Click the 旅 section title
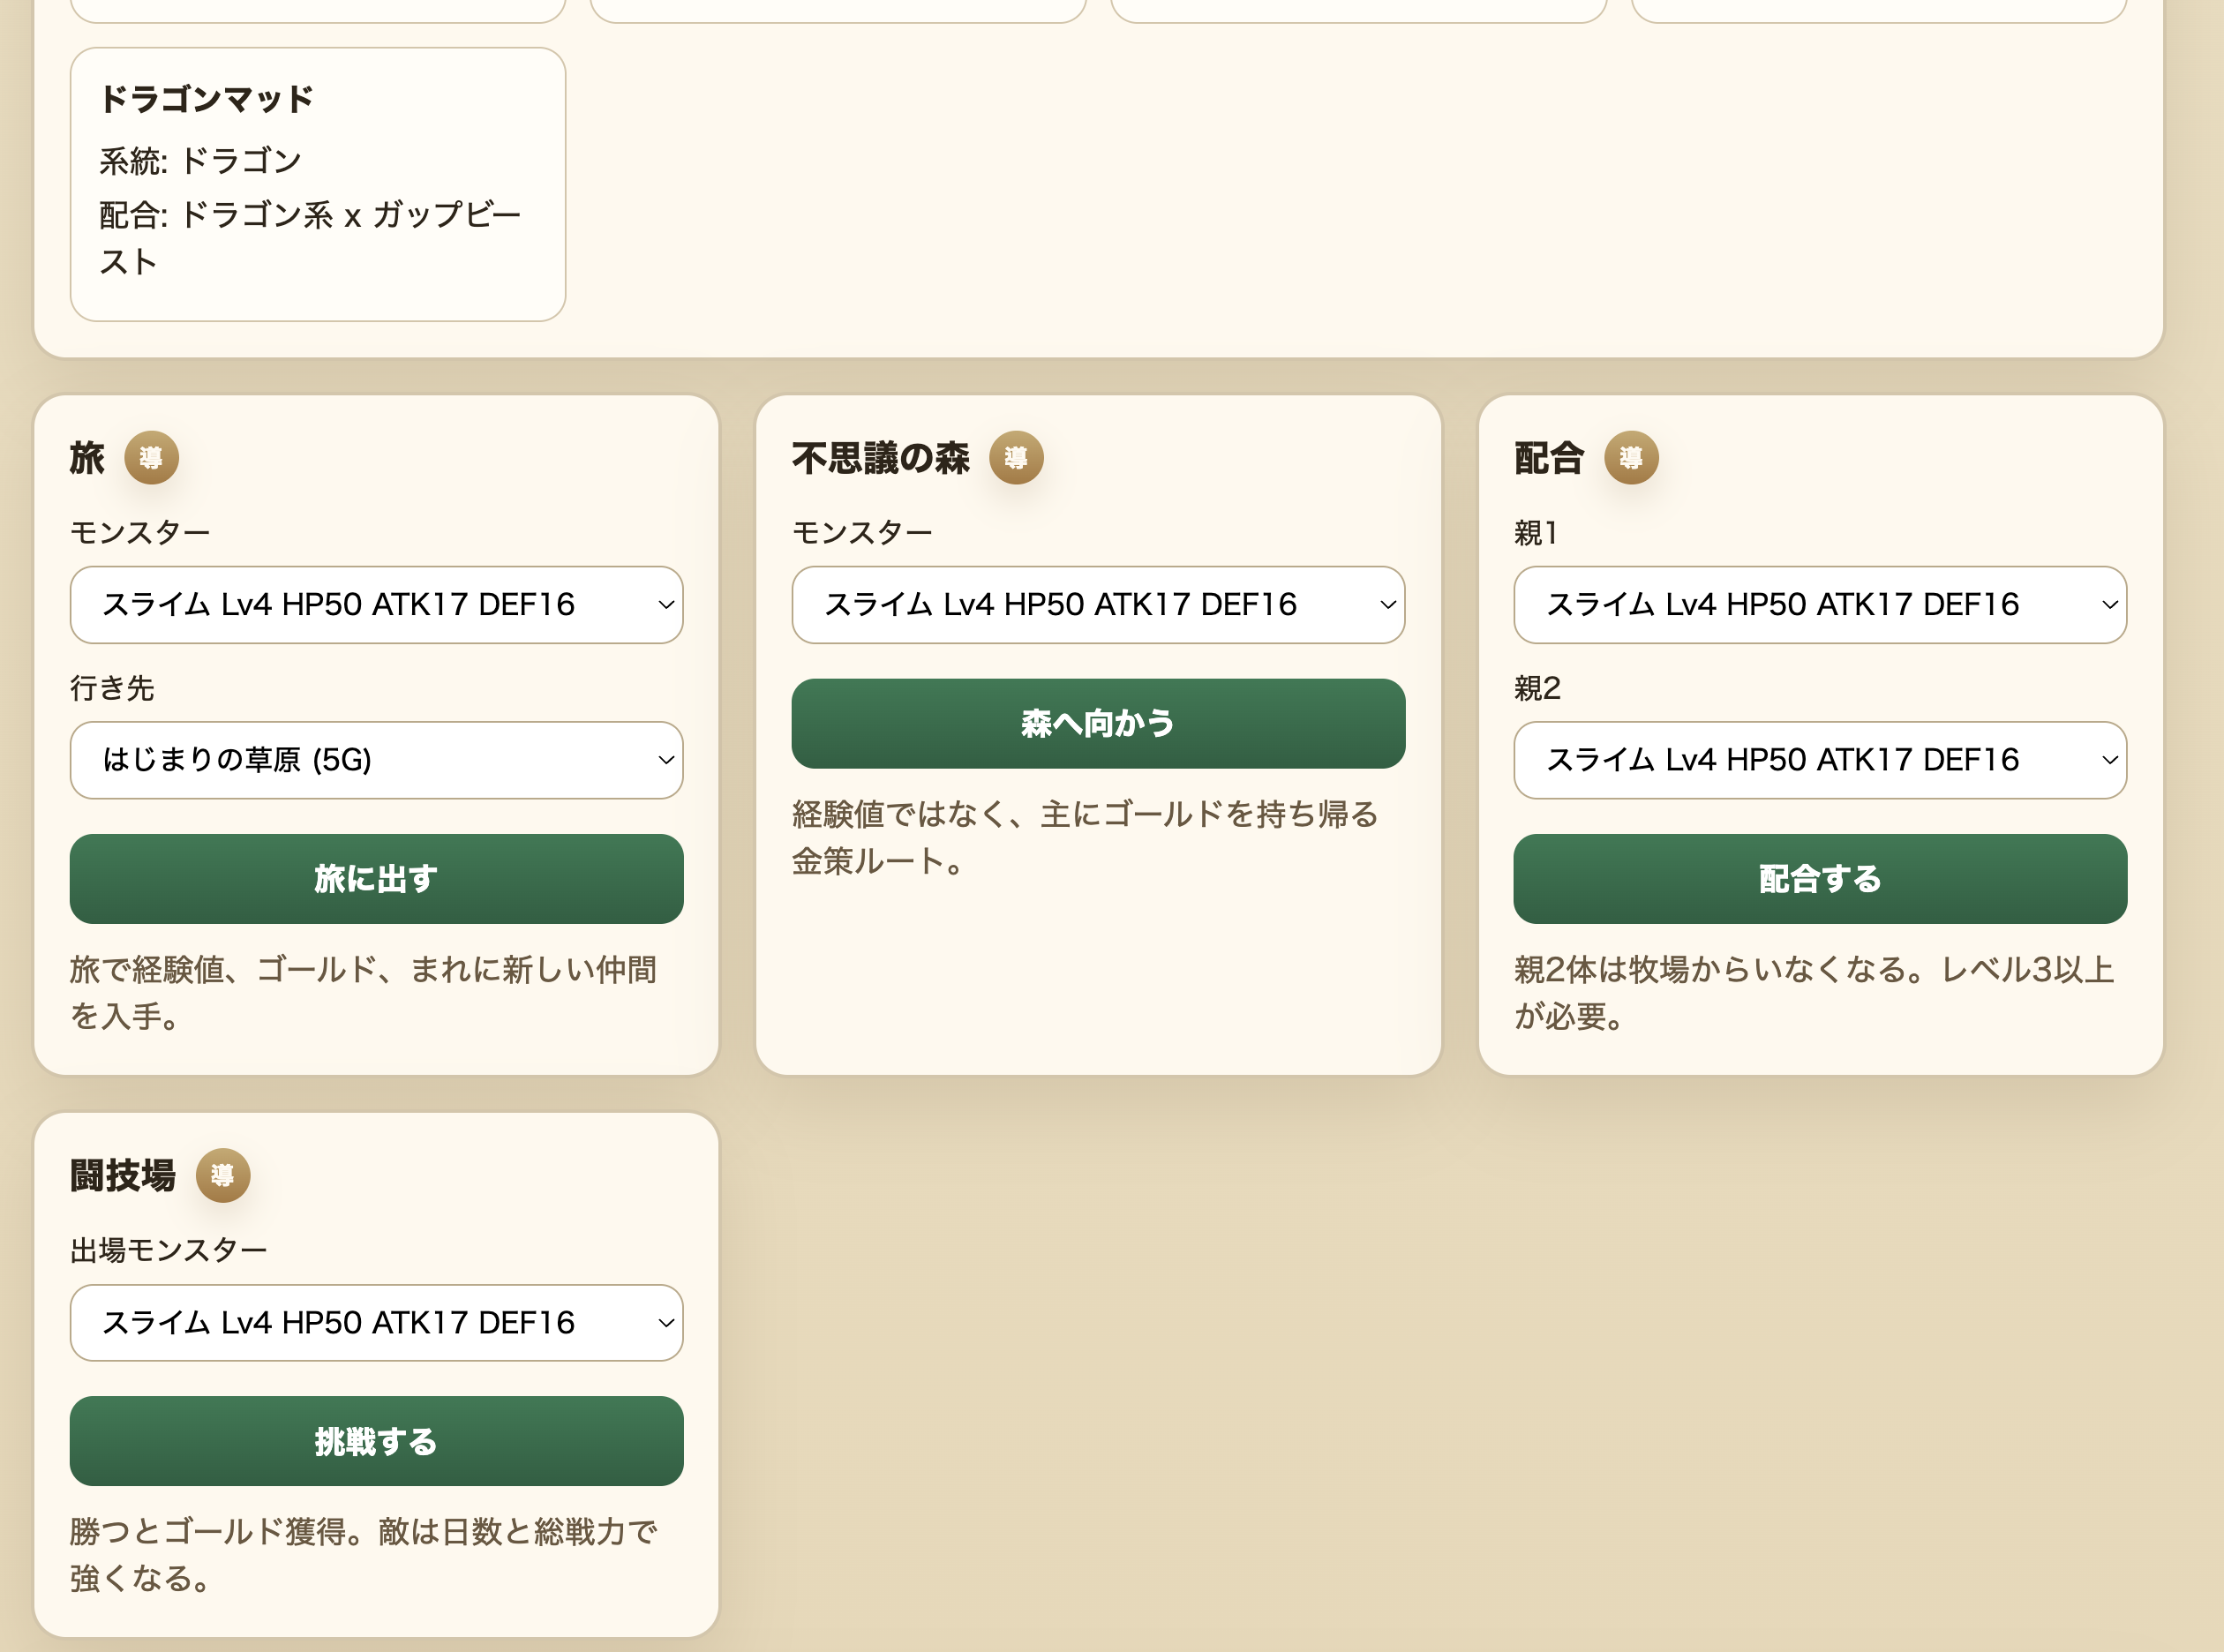 pyautogui.click(x=87, y=458)
